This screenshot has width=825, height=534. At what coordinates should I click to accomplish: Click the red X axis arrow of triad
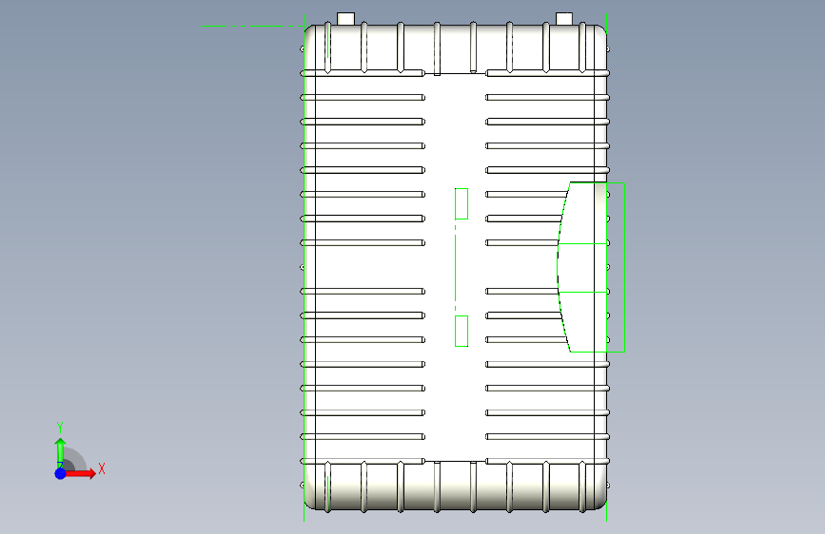[79, 473]
